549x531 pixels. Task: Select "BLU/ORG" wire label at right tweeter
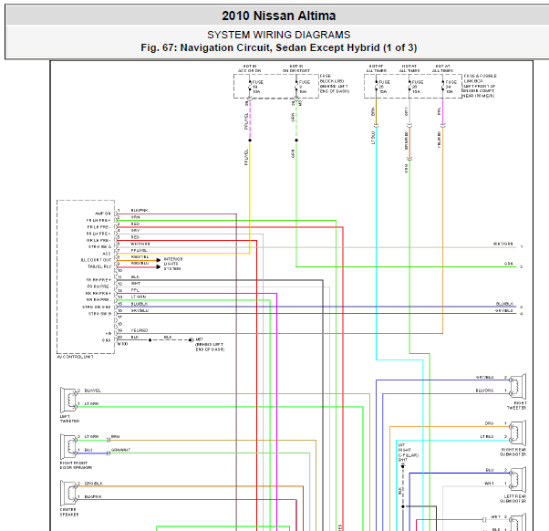coord(484,390)
